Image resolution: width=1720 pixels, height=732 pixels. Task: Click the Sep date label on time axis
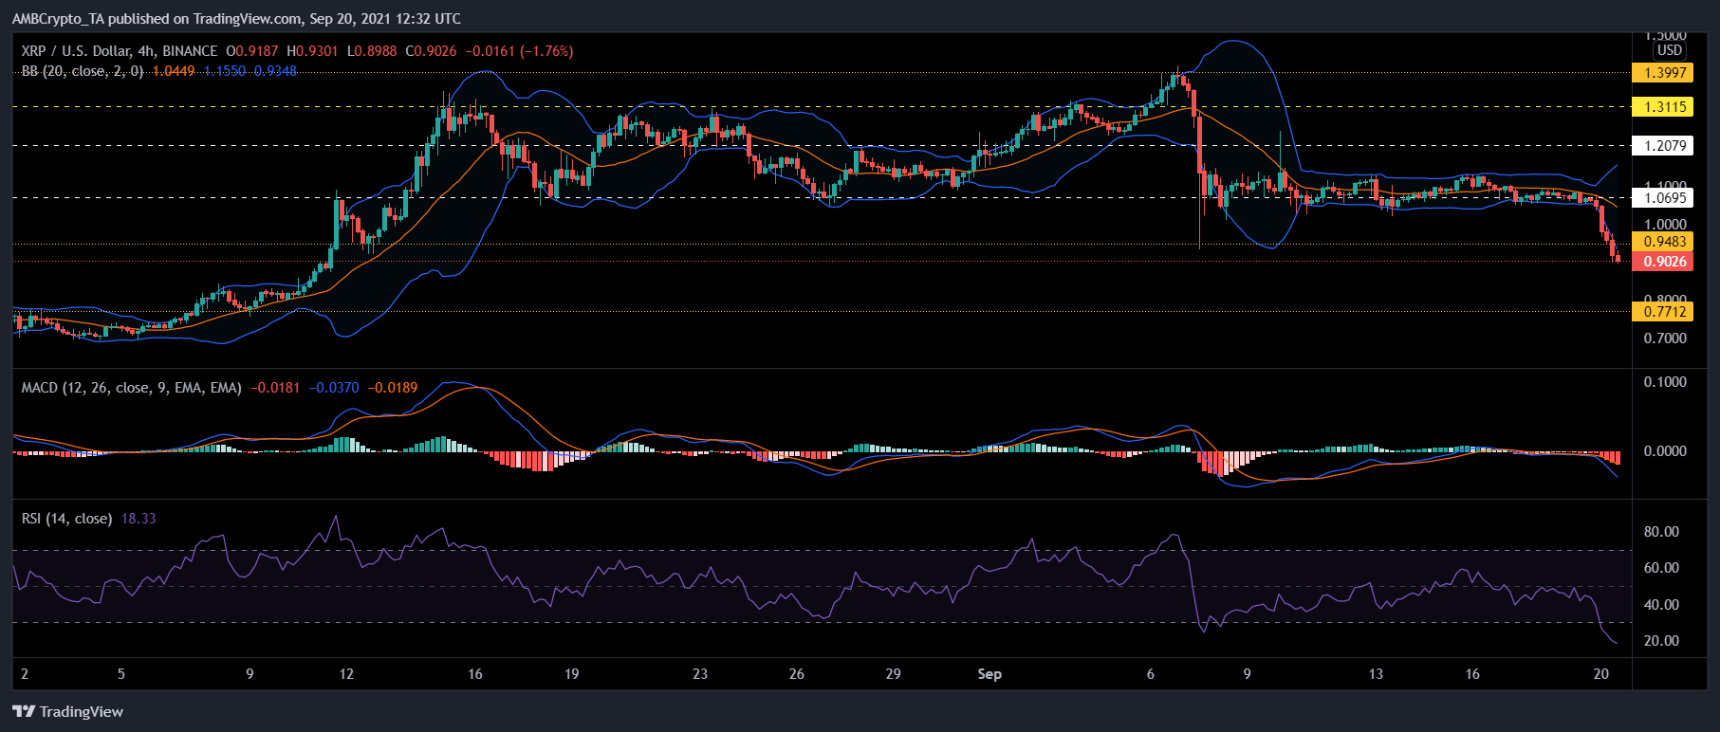click(x=989, y=674)
